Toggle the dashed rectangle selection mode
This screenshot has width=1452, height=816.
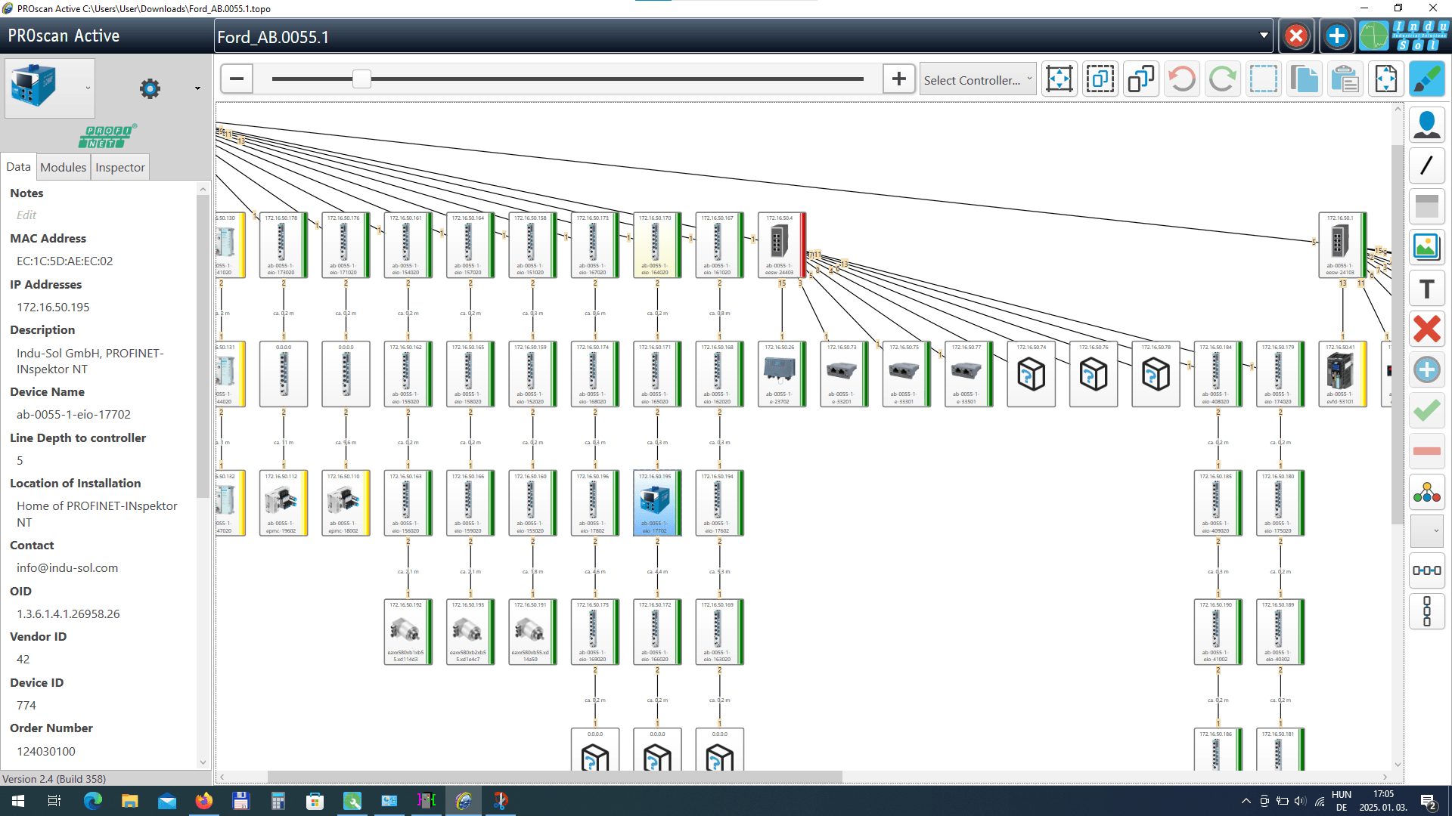[1263, 79]
